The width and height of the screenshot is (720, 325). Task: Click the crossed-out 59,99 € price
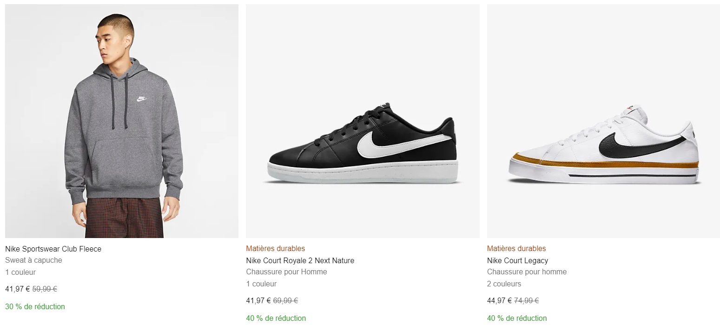click(x=45, y=289)
